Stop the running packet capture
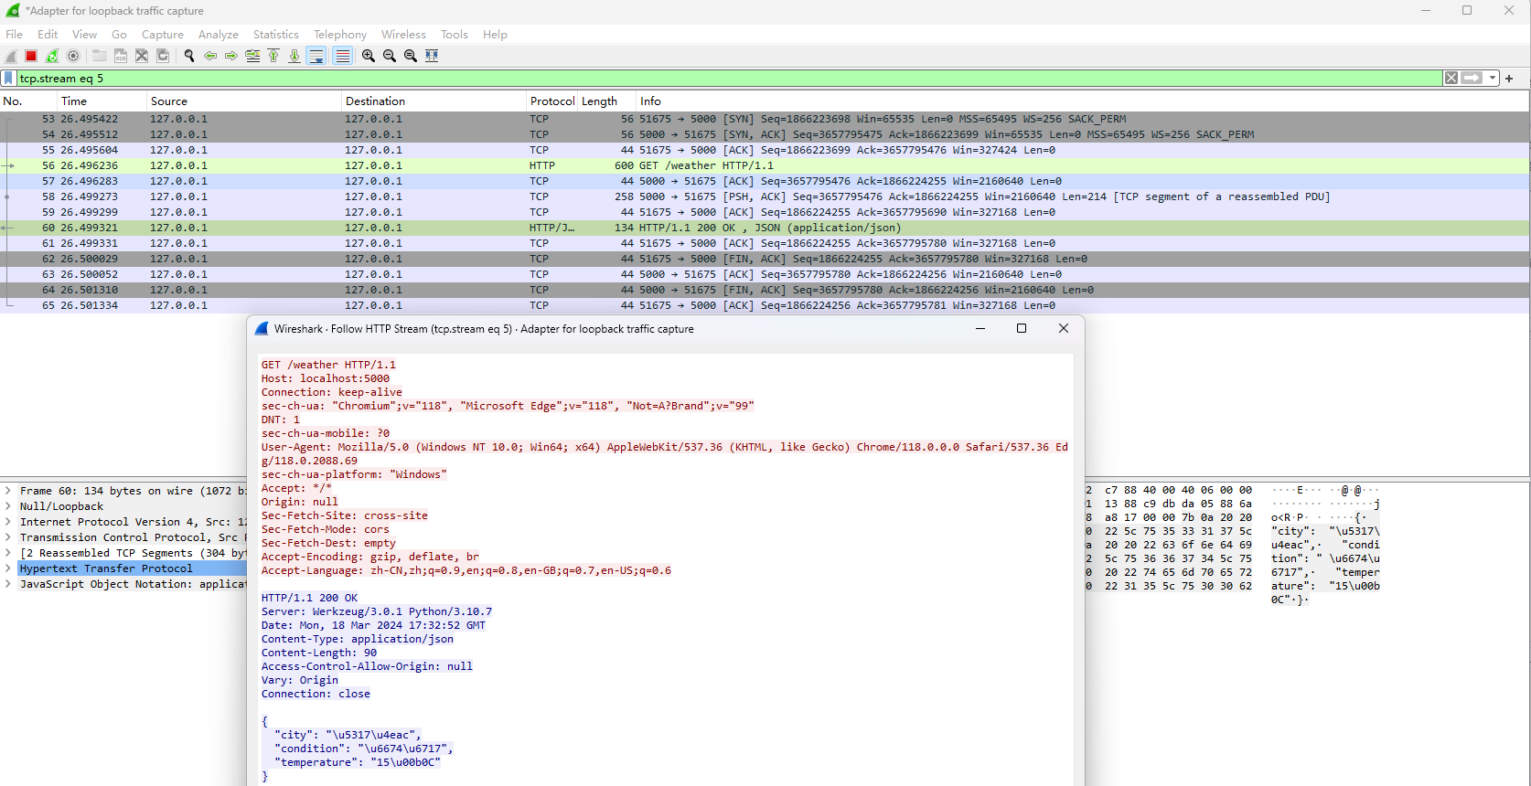 (31, 56)
